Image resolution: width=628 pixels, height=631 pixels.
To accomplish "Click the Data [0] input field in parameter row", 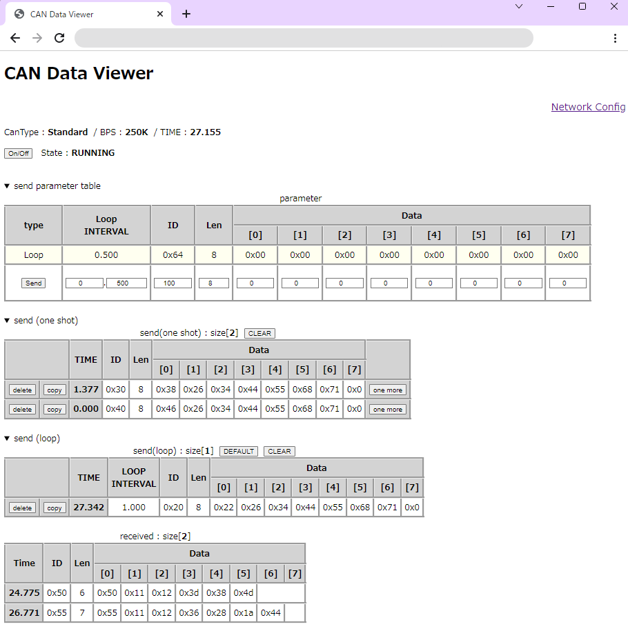I will pyautogui.click(x=255, y=283).
